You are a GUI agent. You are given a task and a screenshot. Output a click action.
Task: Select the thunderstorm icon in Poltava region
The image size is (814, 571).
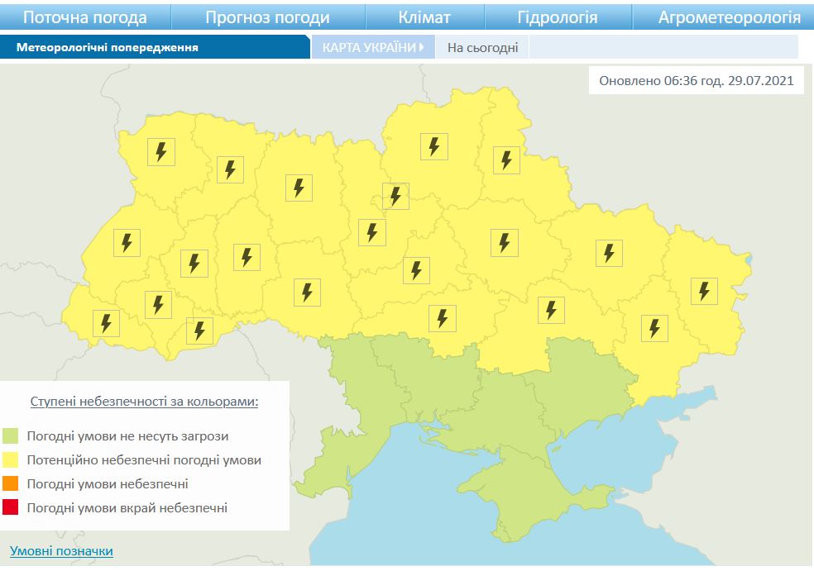click(504, 243)
